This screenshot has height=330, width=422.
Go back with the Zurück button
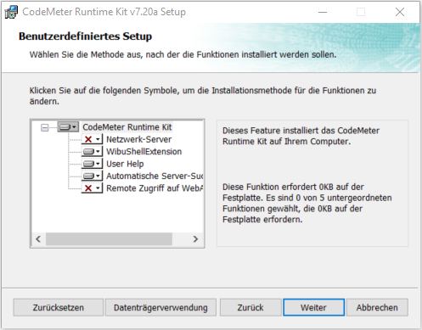tap(250, 307)
